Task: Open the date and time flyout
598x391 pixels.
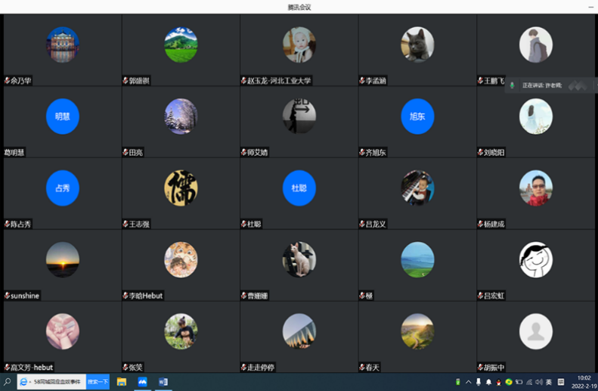Action: click(583, 383)
